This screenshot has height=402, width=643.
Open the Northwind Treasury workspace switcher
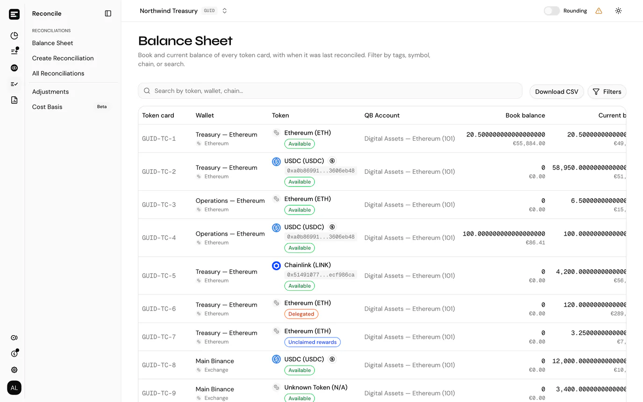tap(184, 11)
